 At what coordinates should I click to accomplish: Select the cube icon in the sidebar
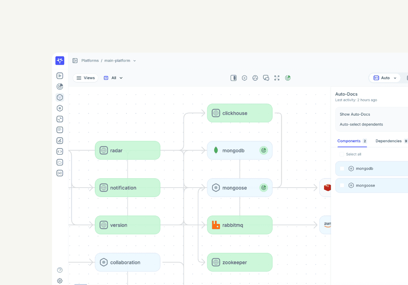tap(60, 98)
